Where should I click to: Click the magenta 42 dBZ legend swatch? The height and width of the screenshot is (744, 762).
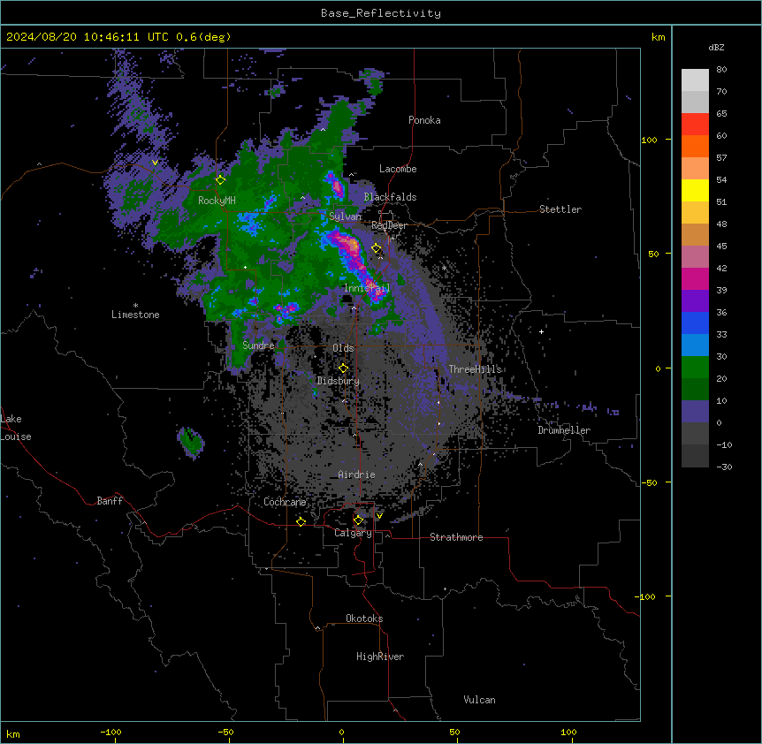(695, 278)
